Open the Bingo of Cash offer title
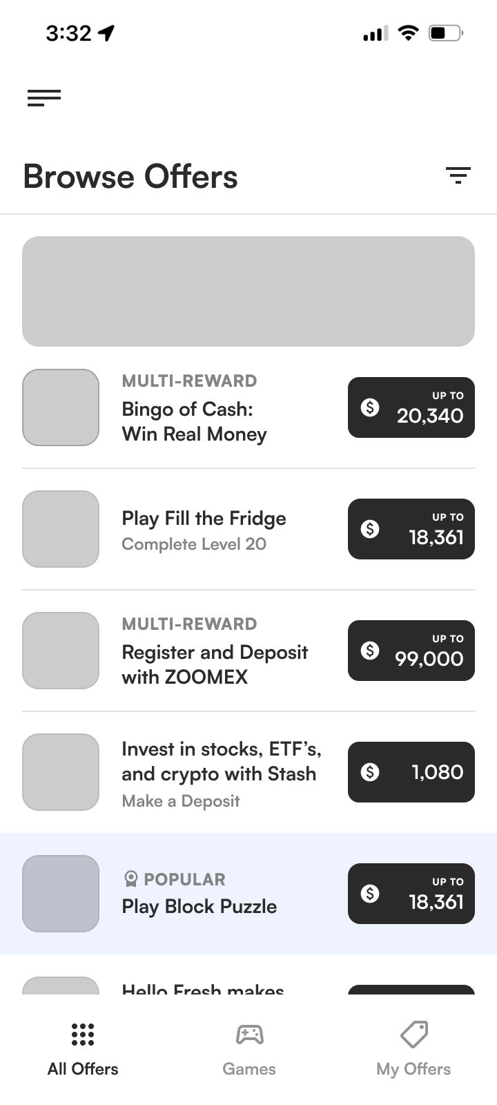Screen dimensions: 497x1105 (x=194, y=421)
